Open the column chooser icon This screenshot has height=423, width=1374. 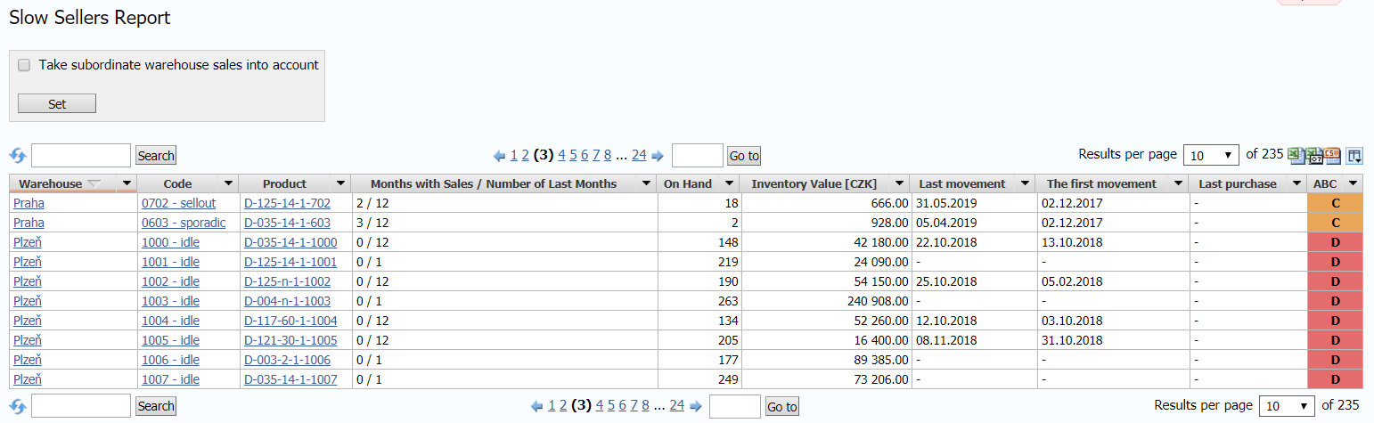click(x=1354, y=156)
